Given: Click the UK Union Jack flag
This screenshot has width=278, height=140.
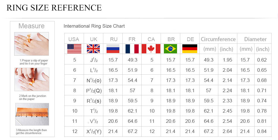Looking at the screenshot, I should click(x=93, y=49).
